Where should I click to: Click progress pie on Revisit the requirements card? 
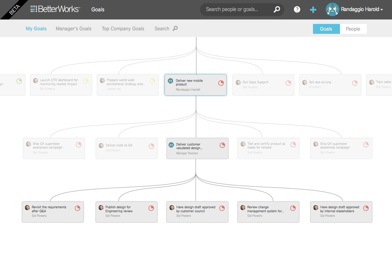pyautogui.click(x=77, y=208)
